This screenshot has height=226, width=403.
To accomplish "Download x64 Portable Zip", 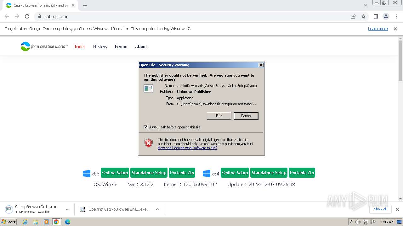I will tap(302, 173).
